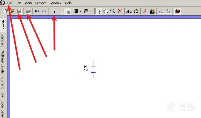
Task: Select the red X delete tool
Action: click(120, 11)
